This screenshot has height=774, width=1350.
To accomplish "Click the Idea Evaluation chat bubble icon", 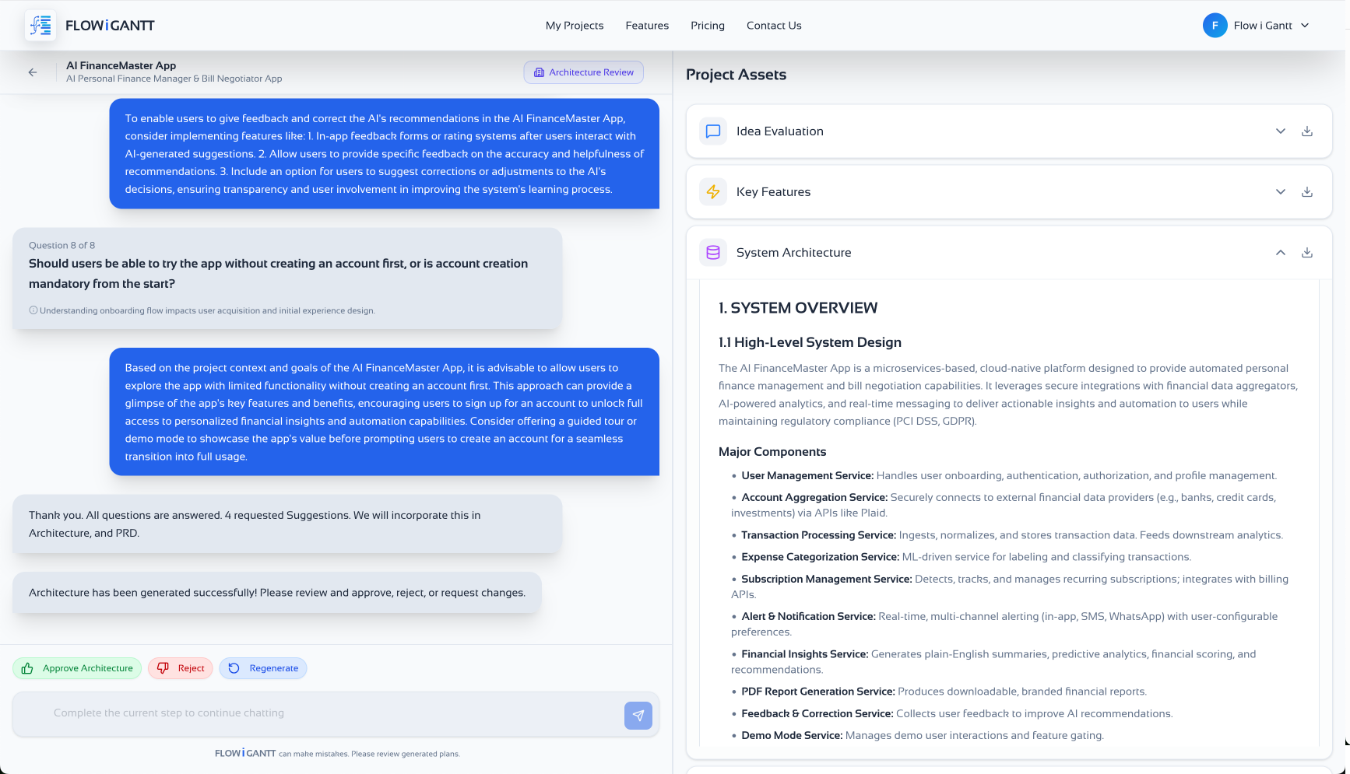I will pyautogui.click(x=712, y=131).
